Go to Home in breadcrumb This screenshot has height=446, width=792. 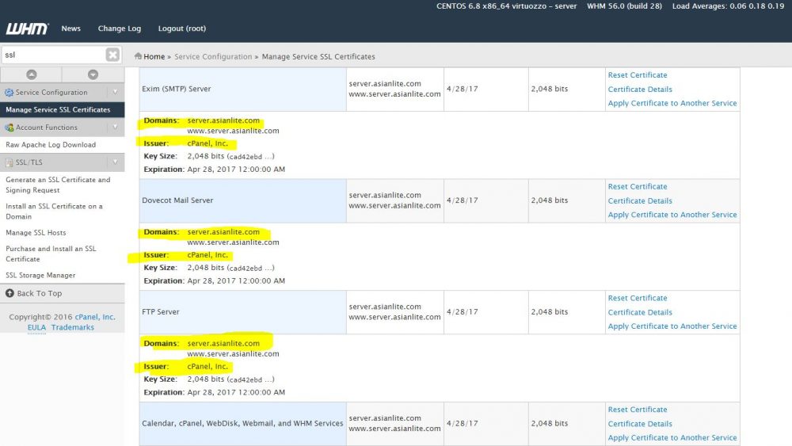(154, 56)
